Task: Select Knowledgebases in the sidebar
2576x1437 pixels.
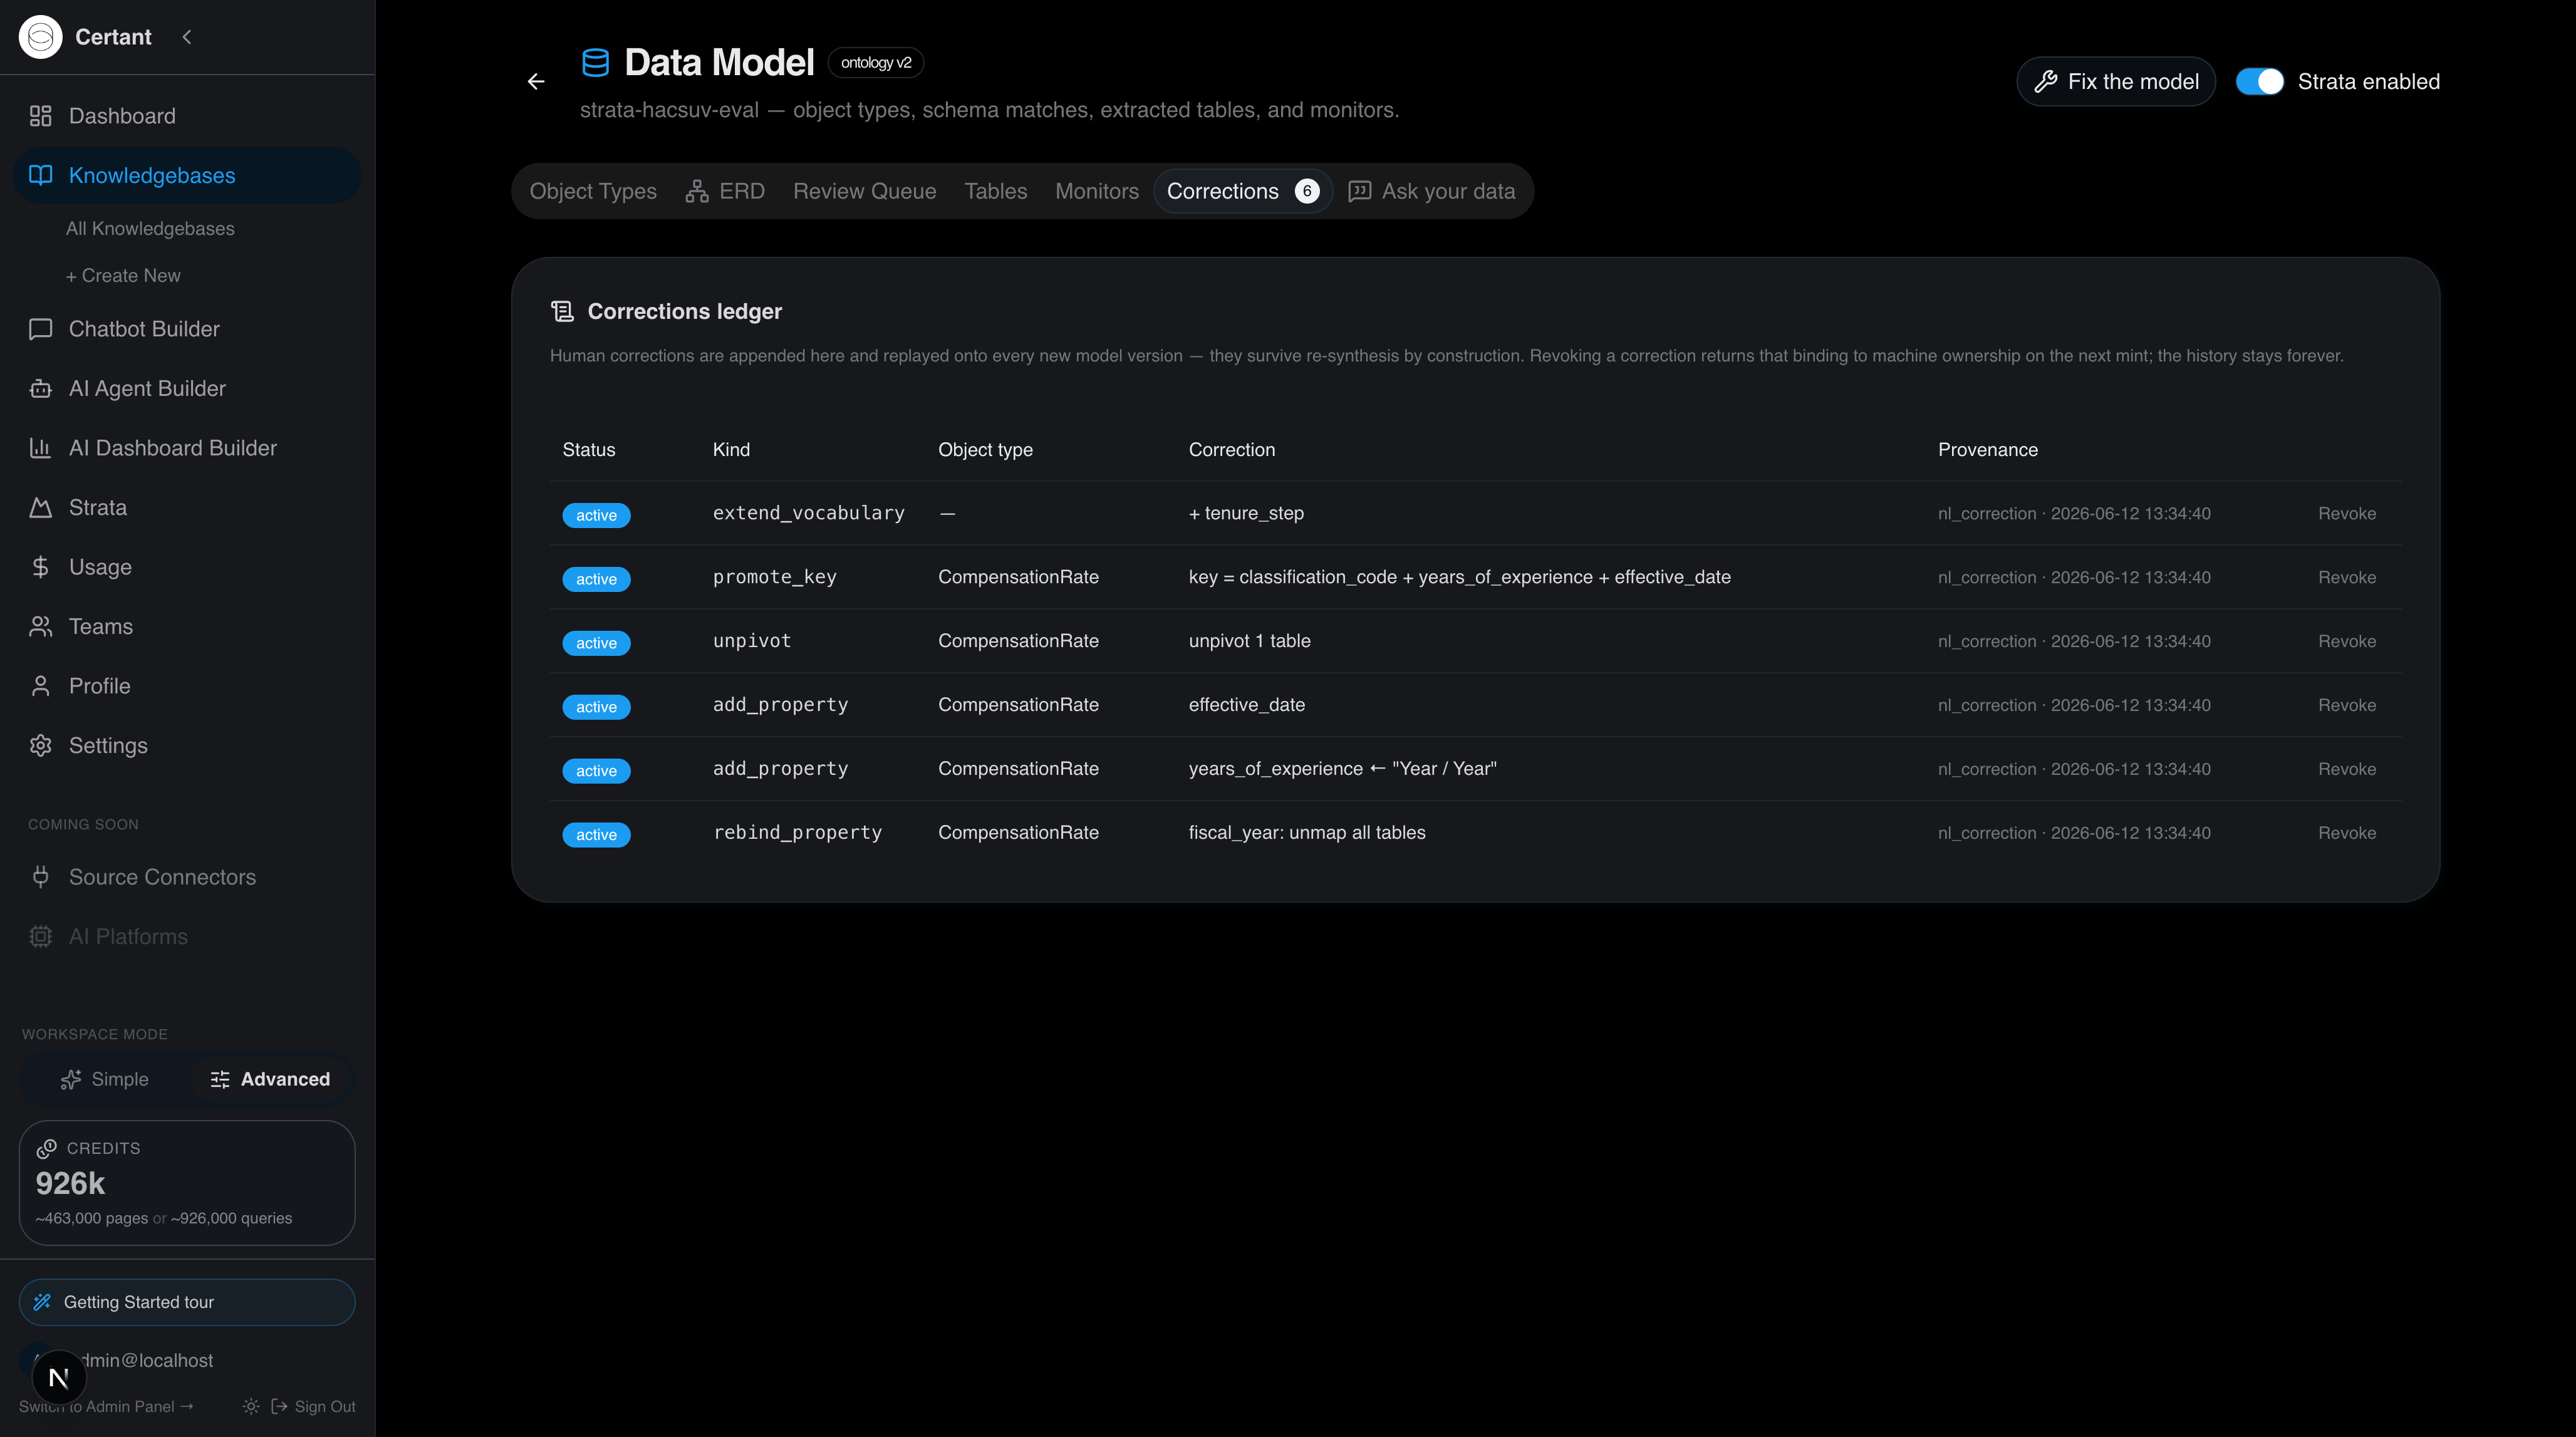Action: point(187,175)
